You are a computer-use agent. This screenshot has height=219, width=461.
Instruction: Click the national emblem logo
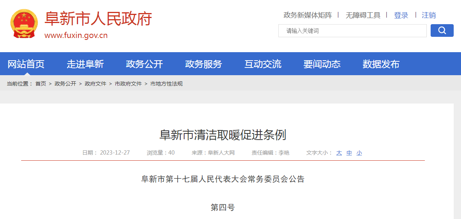coord(24,24)
